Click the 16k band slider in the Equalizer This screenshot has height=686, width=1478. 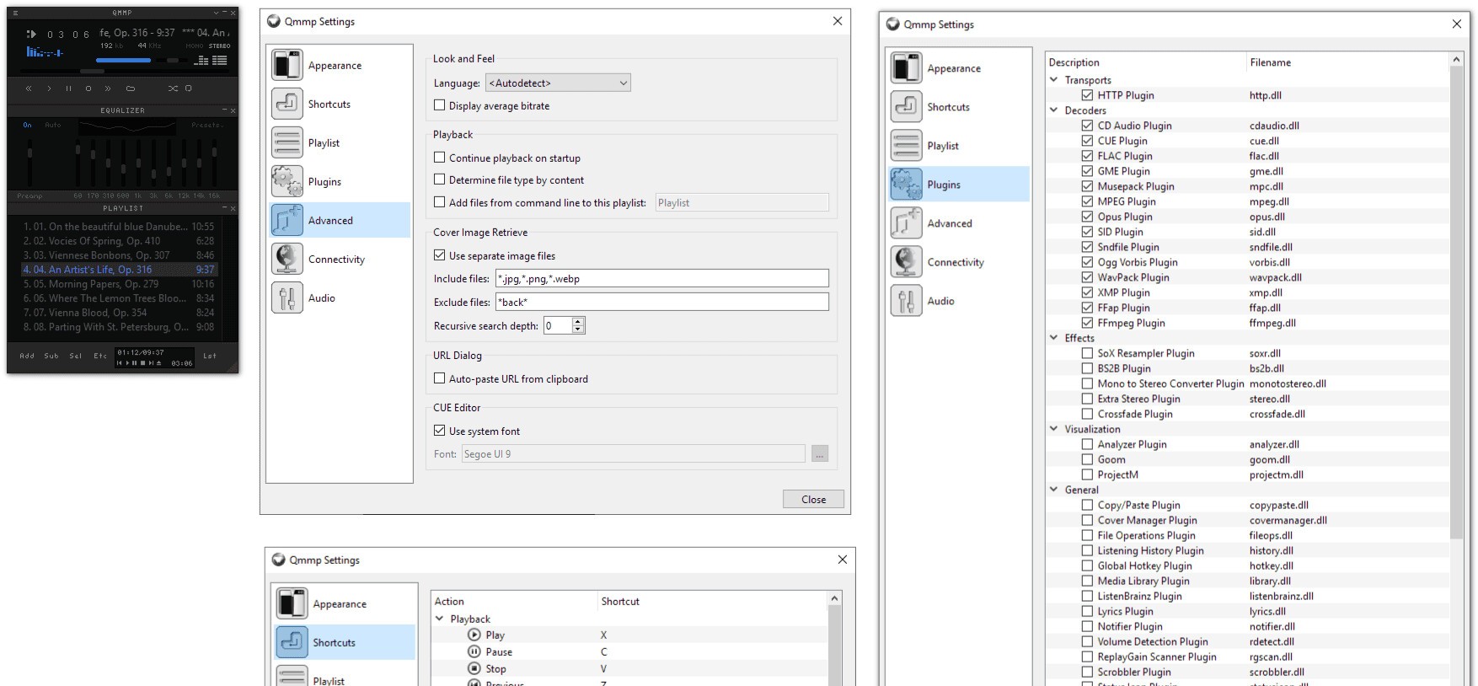click(x=214, y=163)
